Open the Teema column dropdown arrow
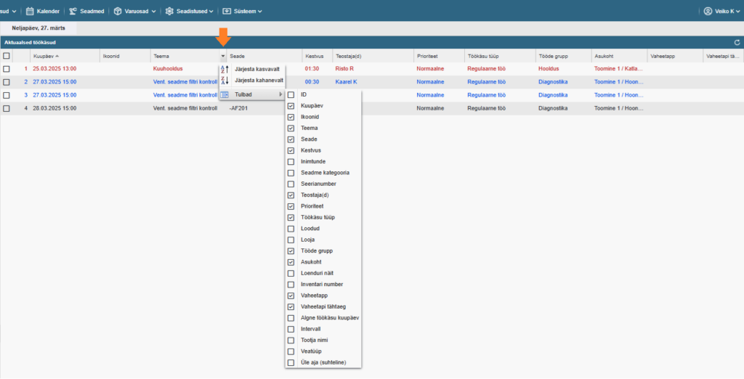This screenshot has width=744, height=379. (222, 56)
